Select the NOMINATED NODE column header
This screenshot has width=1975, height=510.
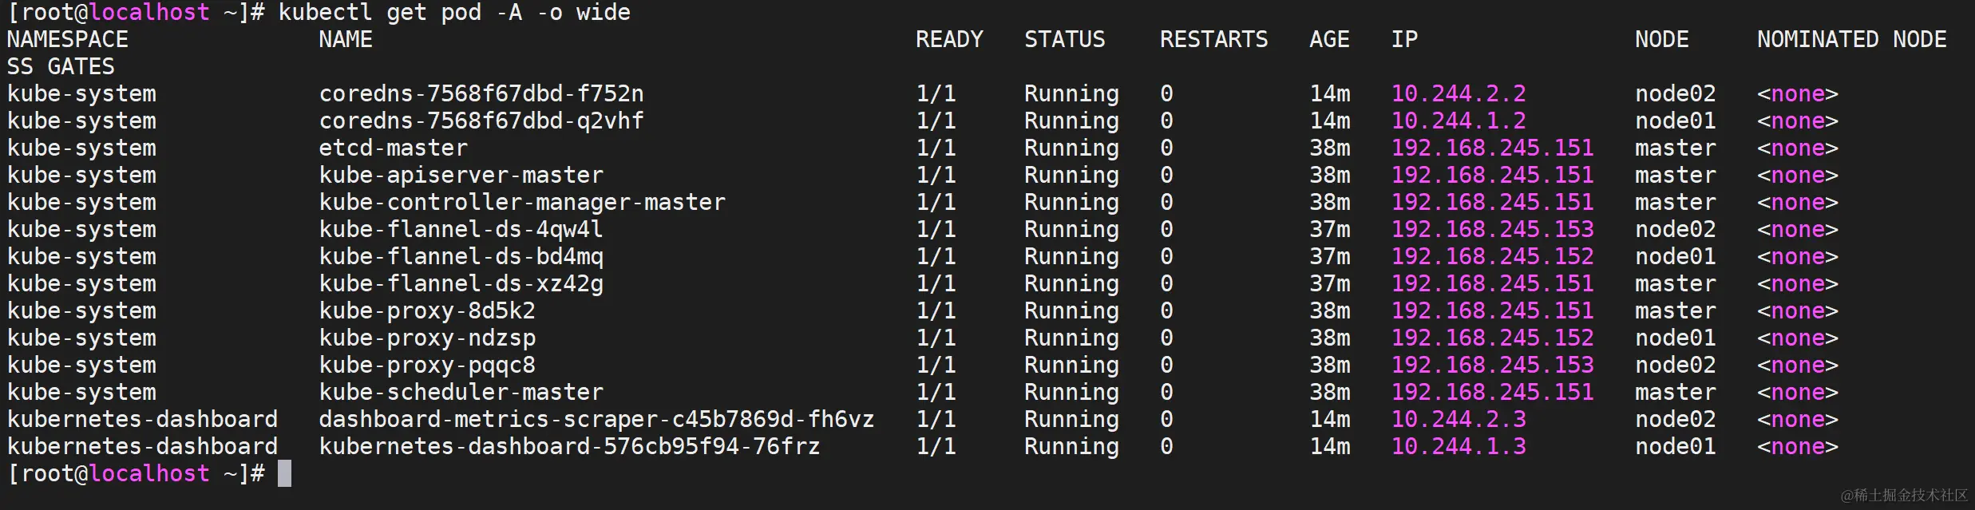click(x=1852, y=39)
